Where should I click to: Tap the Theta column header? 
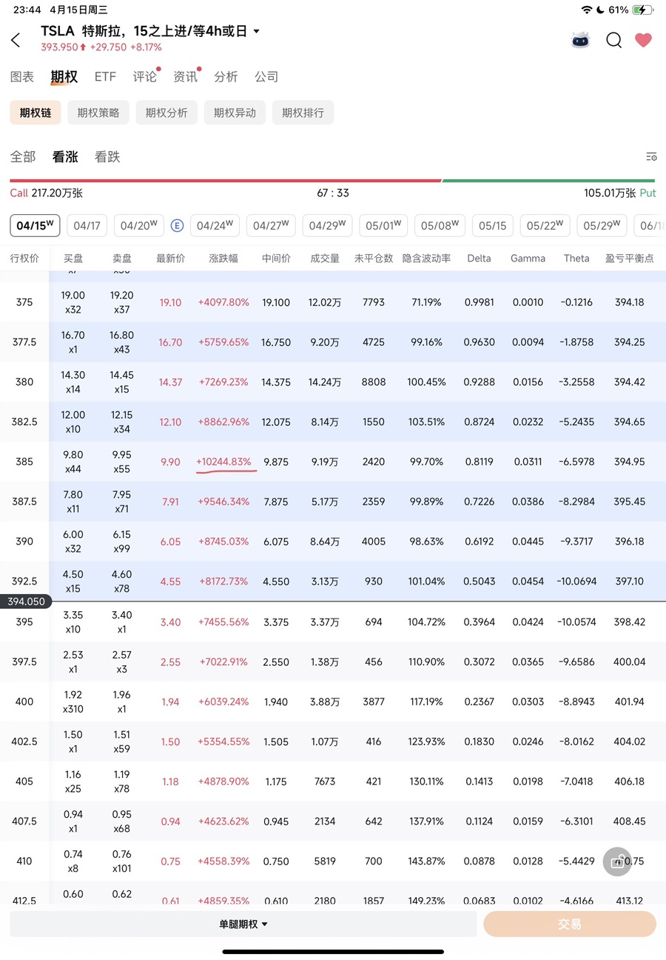coord(576,259)
